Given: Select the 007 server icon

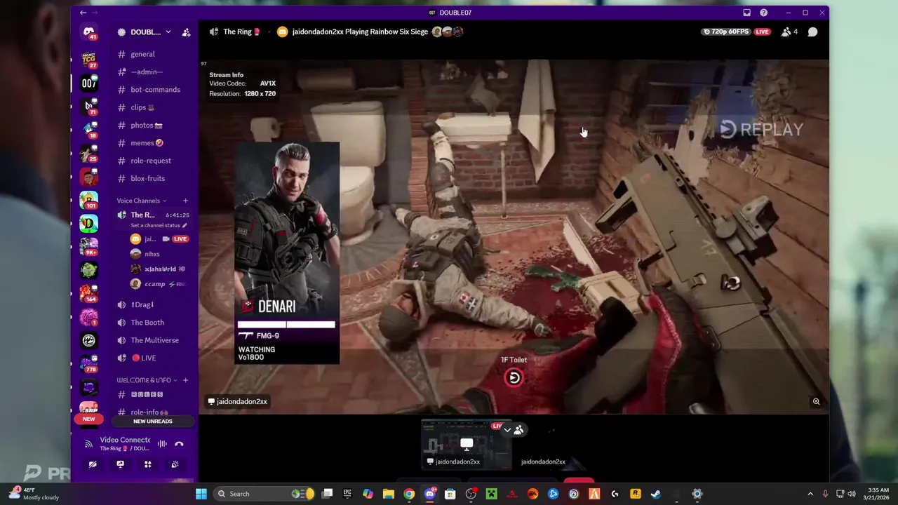Looking at the screenshot, I should pyautogui.click(x=88, y=83).
